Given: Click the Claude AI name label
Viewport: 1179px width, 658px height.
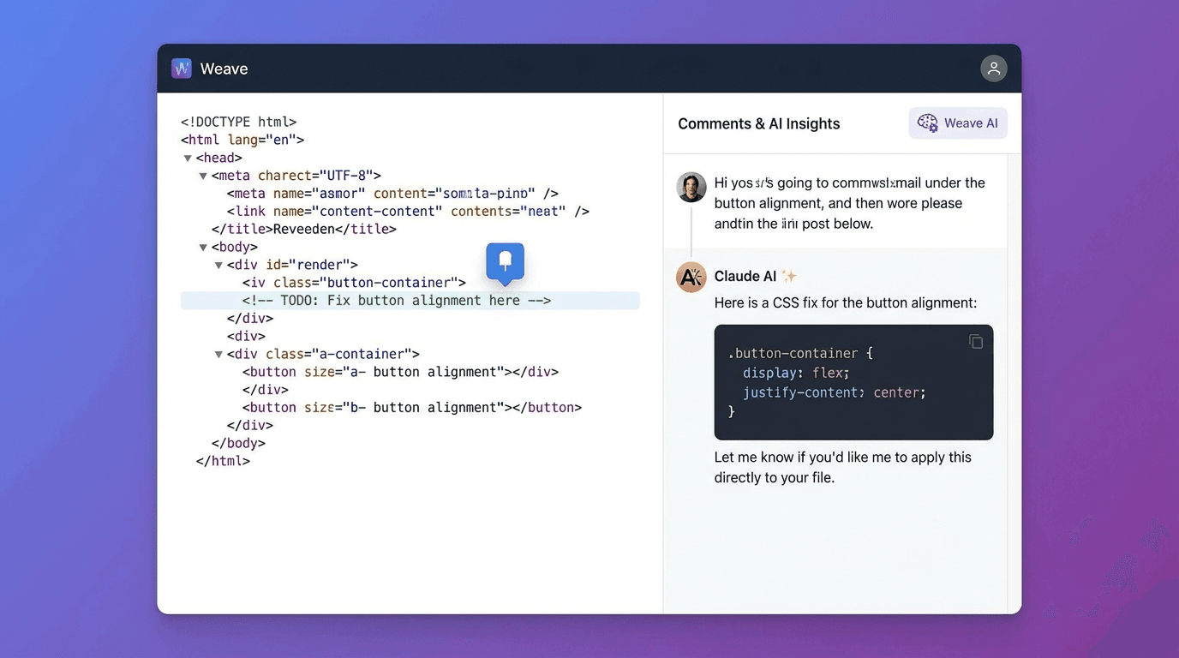Looking at the screenshot, I should (x=747, y=276).
